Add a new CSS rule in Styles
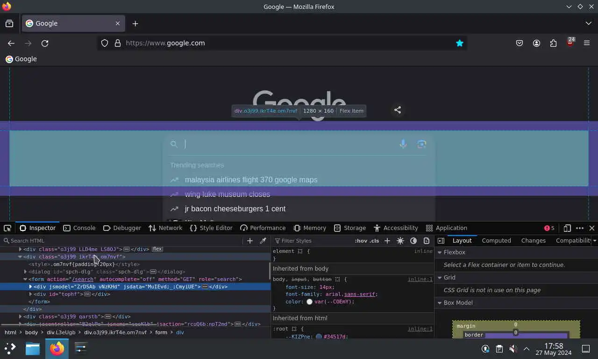The image size is (598, 359). point(387,241)
